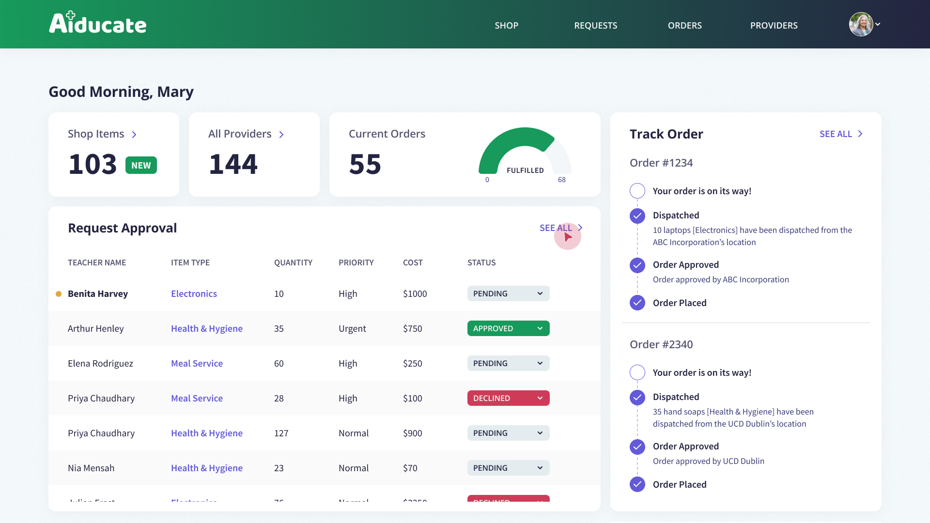Click 'Order approved by UCD Dublin' text
This screenshot has width=930, height=523.
709,461
